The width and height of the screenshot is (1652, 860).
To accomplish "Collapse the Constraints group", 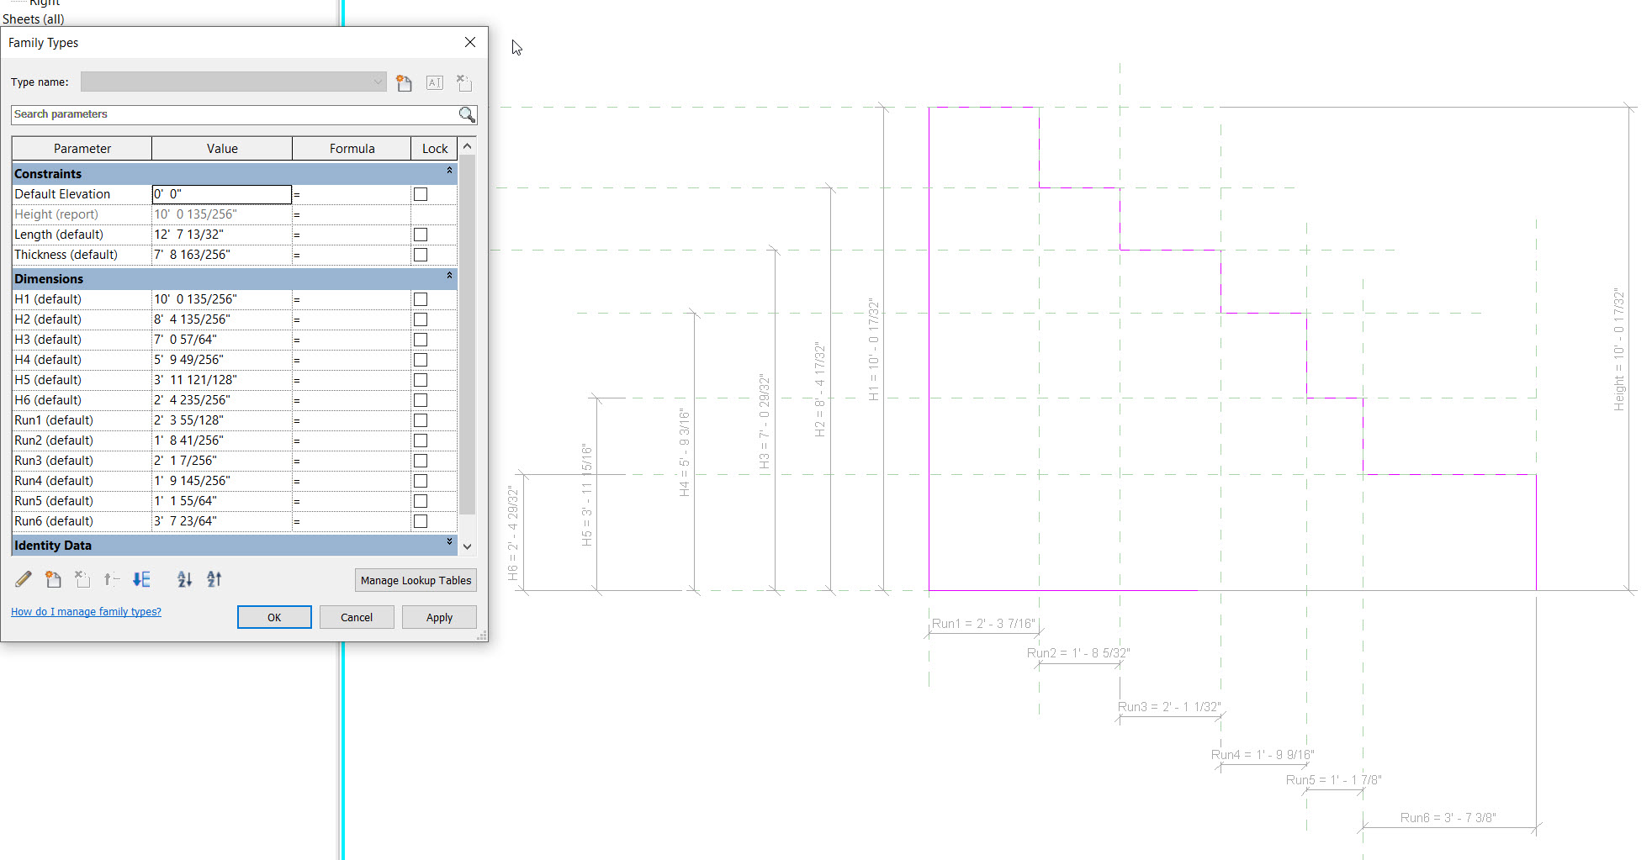I will pos(449,171).
